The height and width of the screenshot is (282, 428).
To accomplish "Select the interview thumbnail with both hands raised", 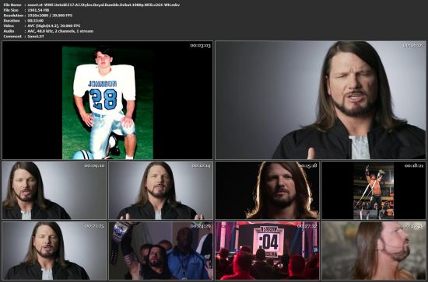I will [x=160, y=190].
